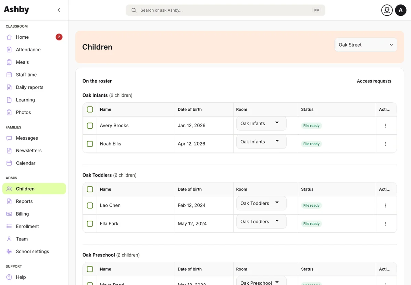Click Avery Brooks name
This screenshot has height=285, width=411.
point(114,126)
